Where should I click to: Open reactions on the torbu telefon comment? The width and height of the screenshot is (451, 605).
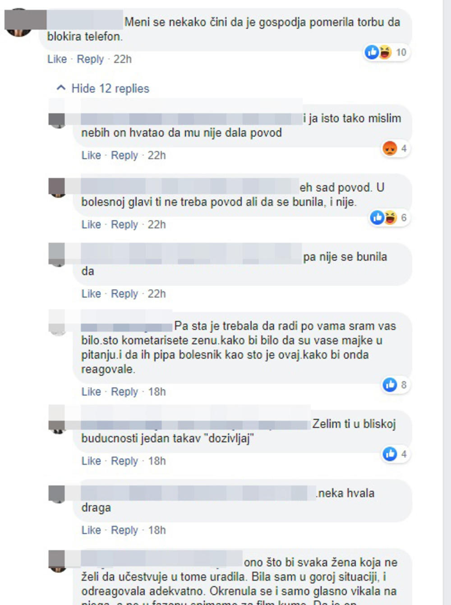pyautogui.click(x=386, y=52)
